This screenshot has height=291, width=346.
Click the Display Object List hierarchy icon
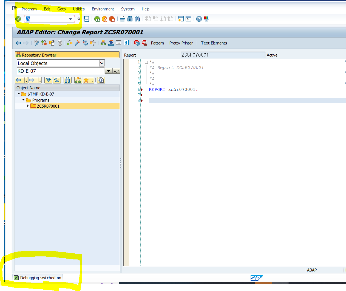pos(103,43)
